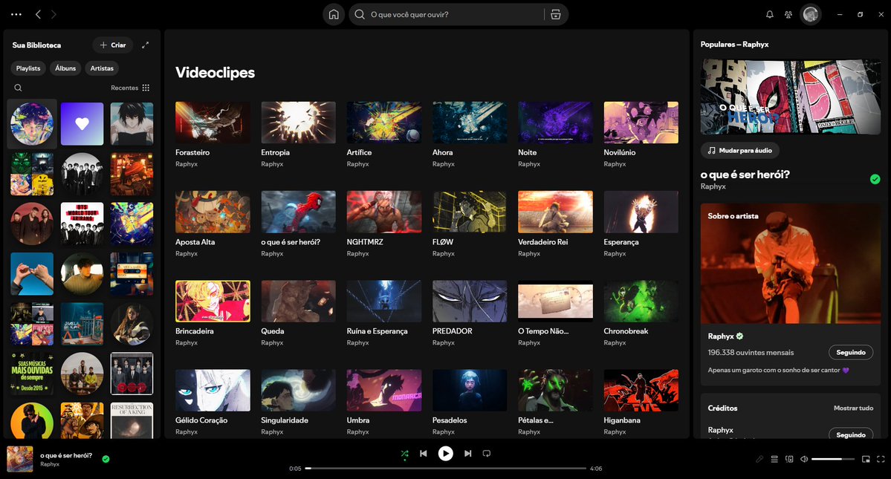Toggle Seguindo for Raphyx artist card

[x=851, y=353]
